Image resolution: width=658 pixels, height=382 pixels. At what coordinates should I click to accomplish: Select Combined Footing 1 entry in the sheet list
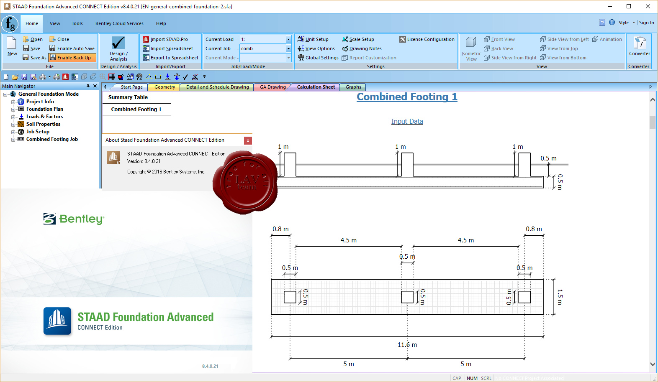pyautogui.click(x=137, y=109)
